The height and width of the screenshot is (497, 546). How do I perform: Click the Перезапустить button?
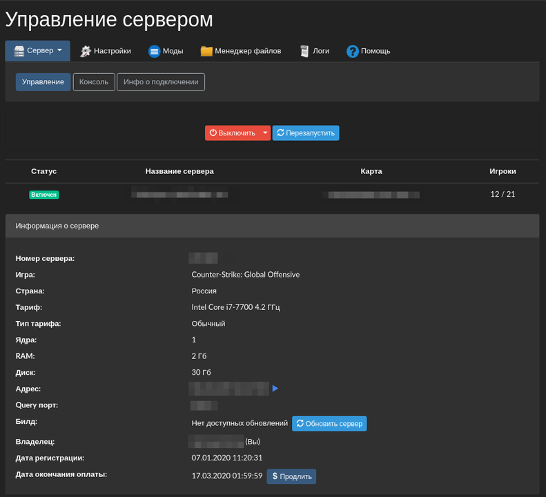(x=306, y=133)
